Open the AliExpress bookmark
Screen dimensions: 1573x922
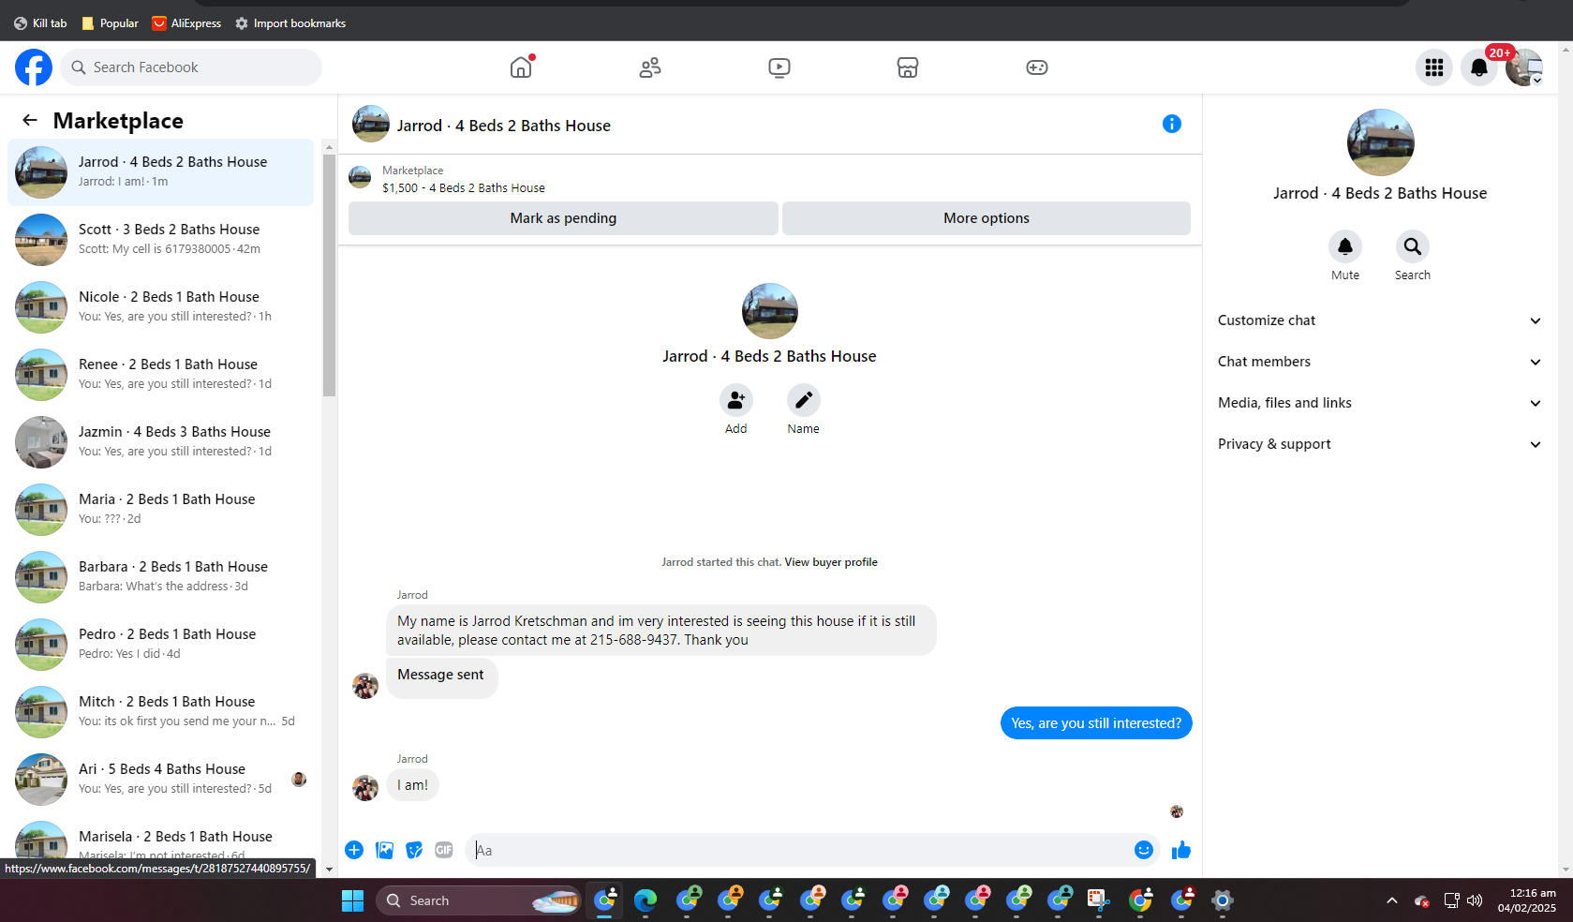[x=186, y=23]
